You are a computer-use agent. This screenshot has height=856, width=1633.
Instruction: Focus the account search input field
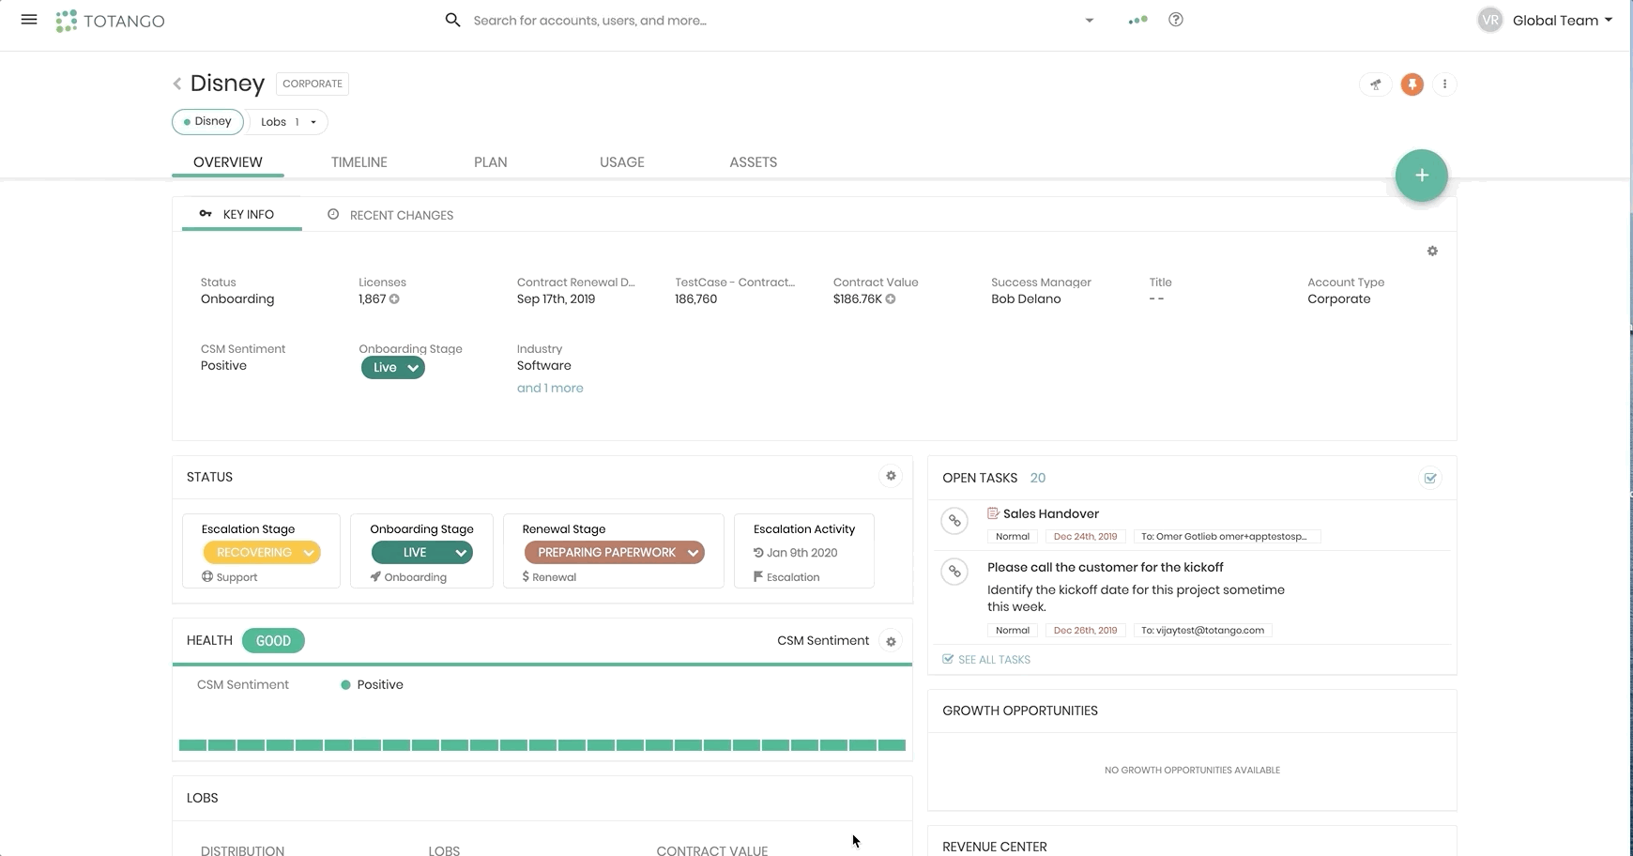click(770, 20)
